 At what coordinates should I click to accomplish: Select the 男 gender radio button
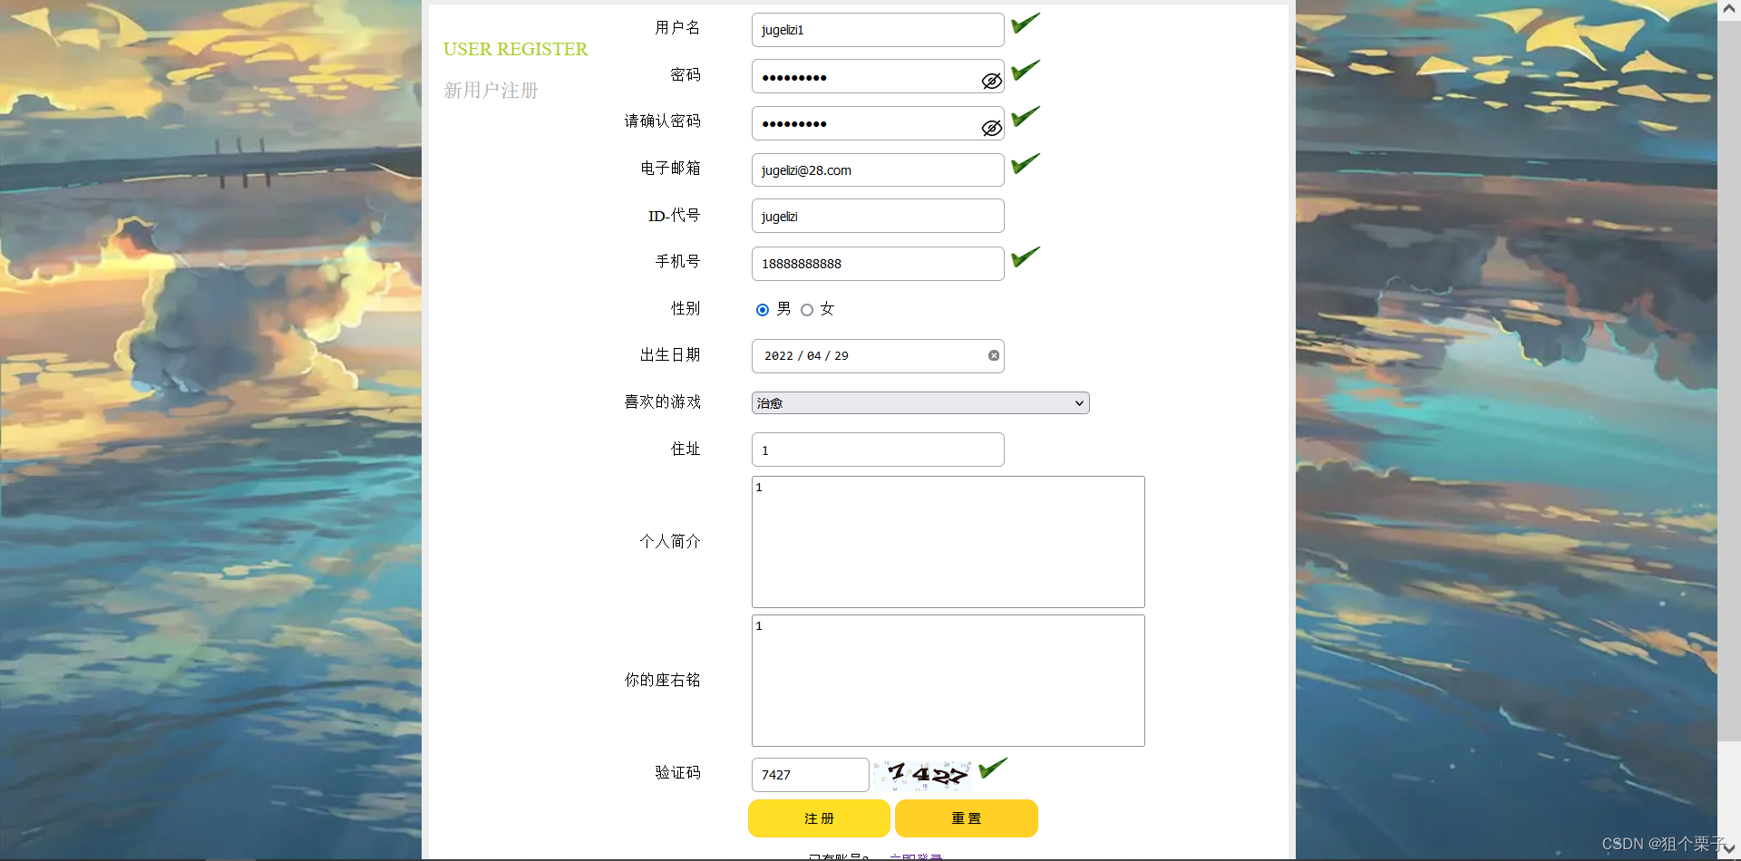click(763, 310)
